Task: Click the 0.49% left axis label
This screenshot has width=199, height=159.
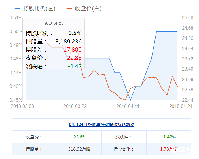Action: point(16,45)
